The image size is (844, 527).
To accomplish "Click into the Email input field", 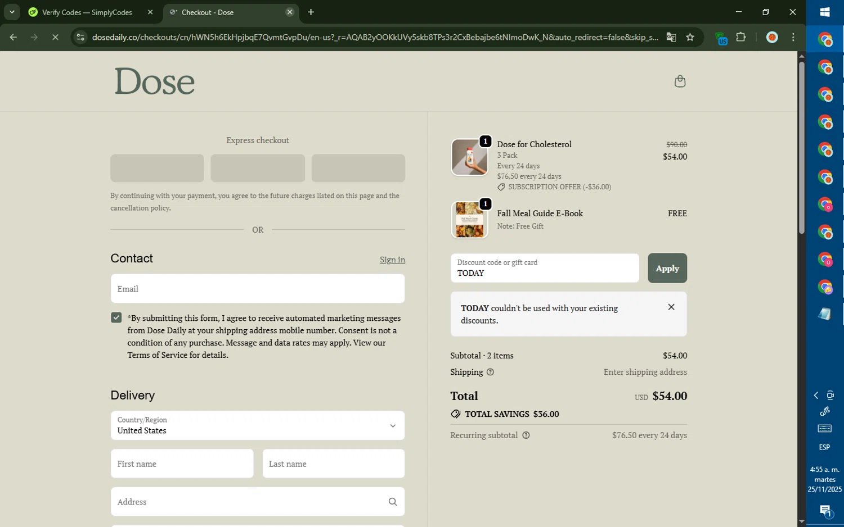I will tap(258, 289).
